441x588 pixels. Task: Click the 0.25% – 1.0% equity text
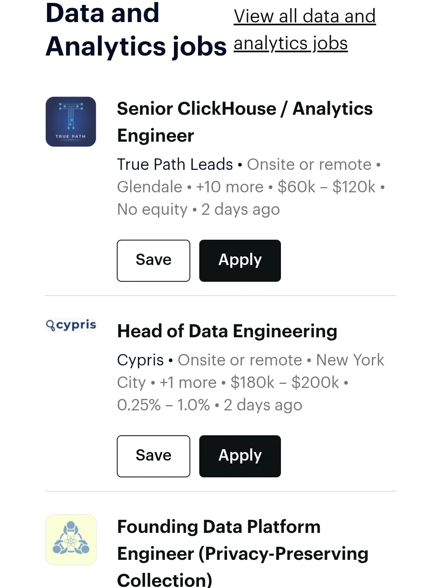[163, 405]
